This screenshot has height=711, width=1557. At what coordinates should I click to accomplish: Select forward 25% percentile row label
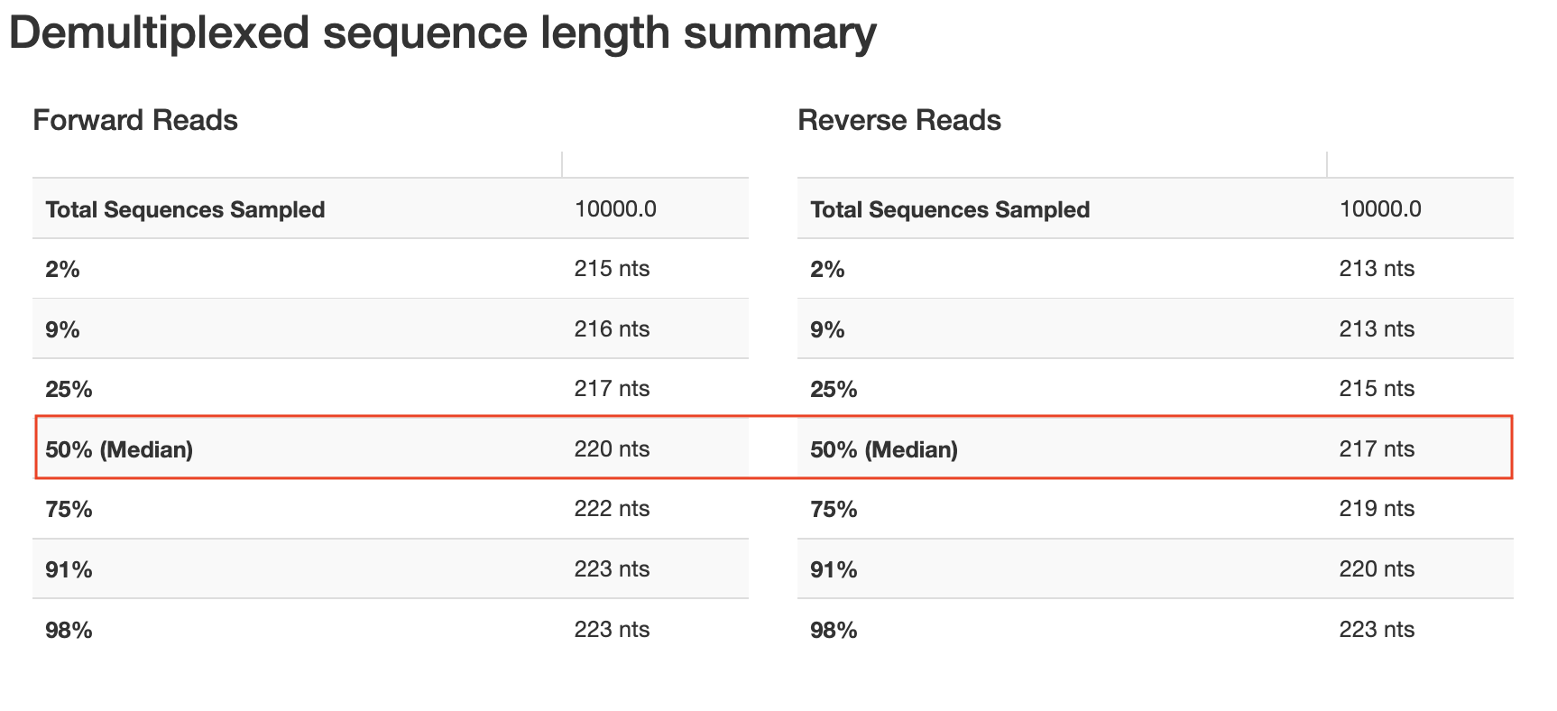pyautogui.click(x=69, y=389)
